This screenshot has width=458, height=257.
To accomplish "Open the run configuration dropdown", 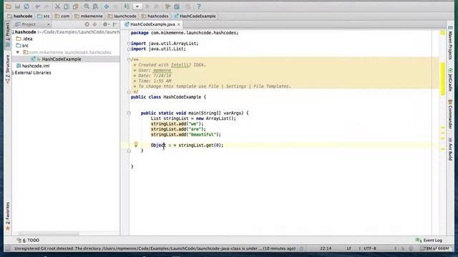I will [137, 6].
